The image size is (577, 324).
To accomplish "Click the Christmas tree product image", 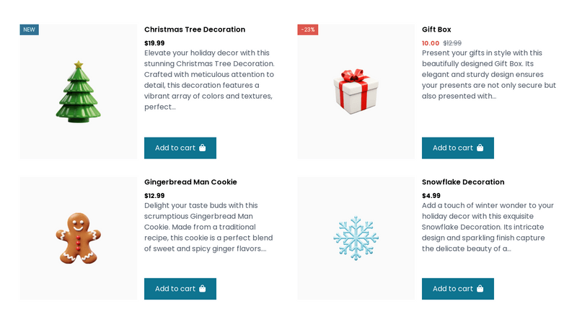I will coord(78,92).
